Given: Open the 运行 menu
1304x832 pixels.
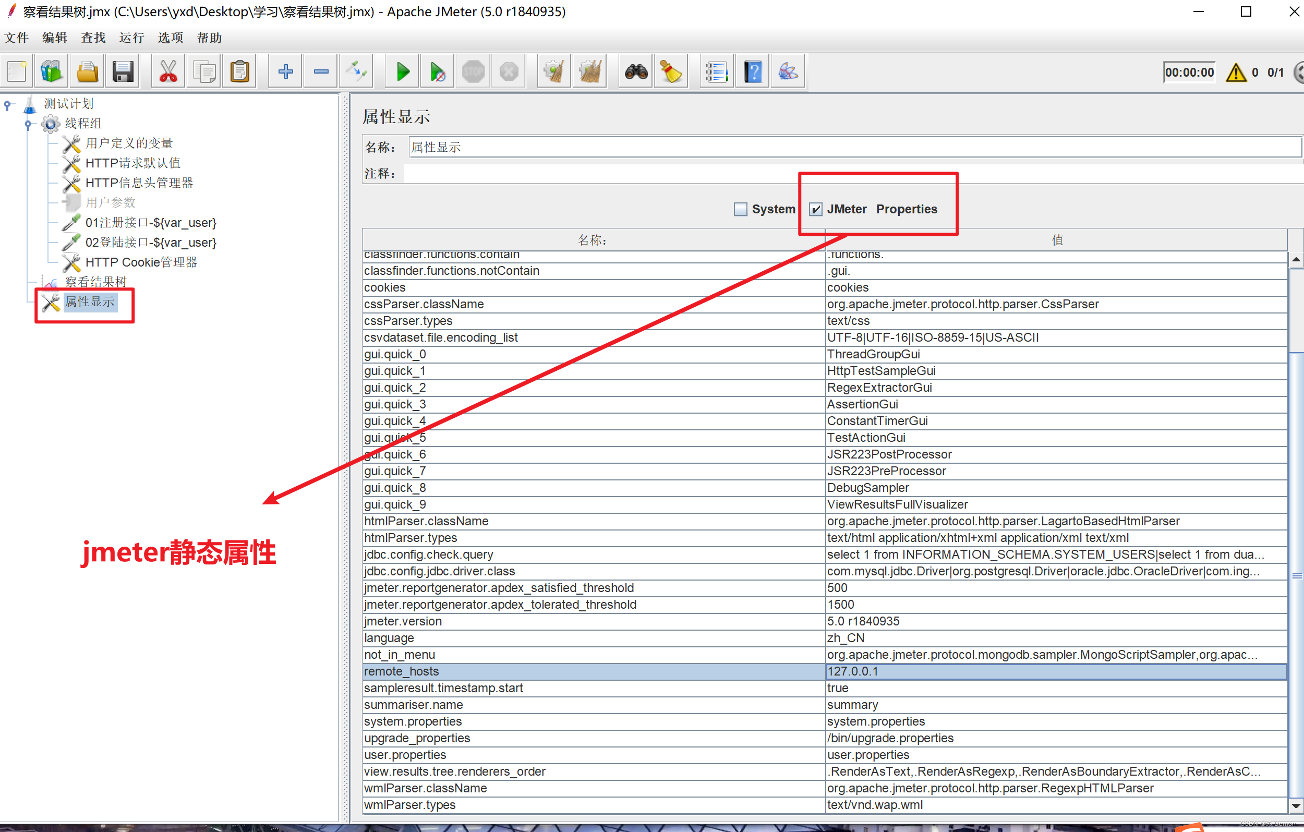Looking at the screenshot, I should [131, 38].
